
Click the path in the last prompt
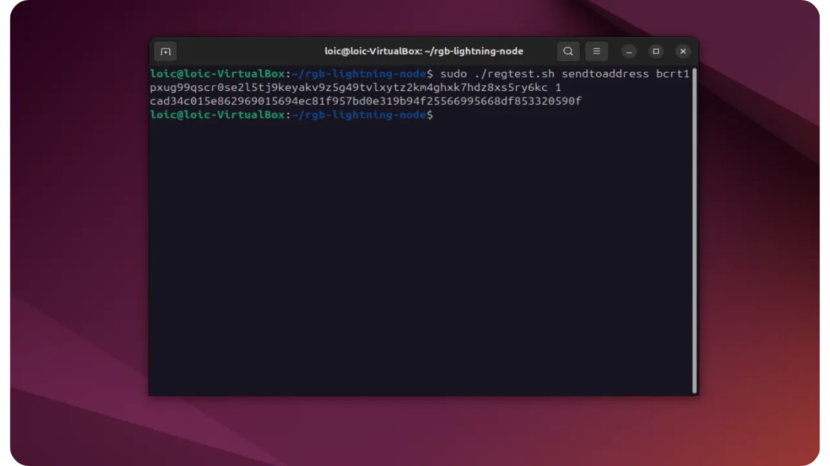(x=359, y=115)
